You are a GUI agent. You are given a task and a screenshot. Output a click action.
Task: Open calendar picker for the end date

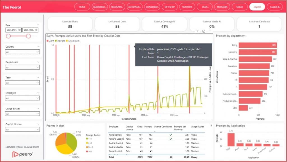click(36, 30)
